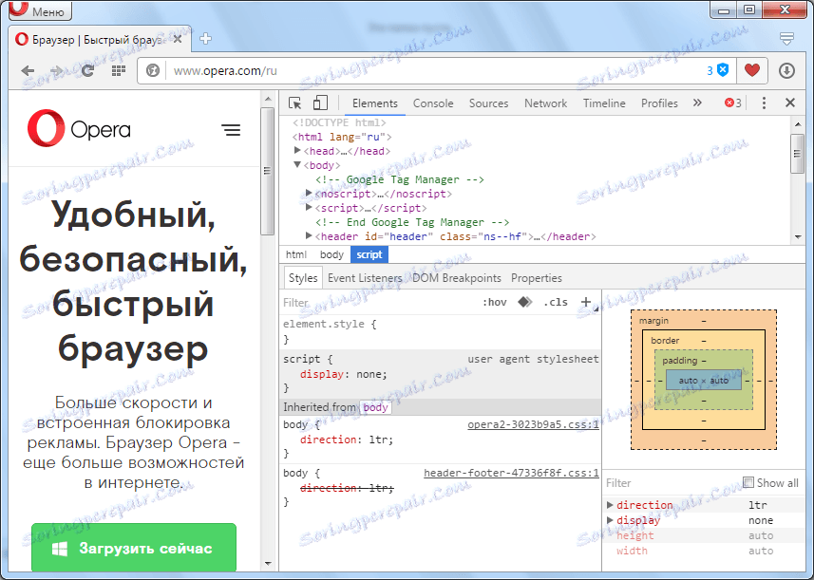The image size is (814, 580).
Task: Click the element.style rule header
Action: (330, 324)
